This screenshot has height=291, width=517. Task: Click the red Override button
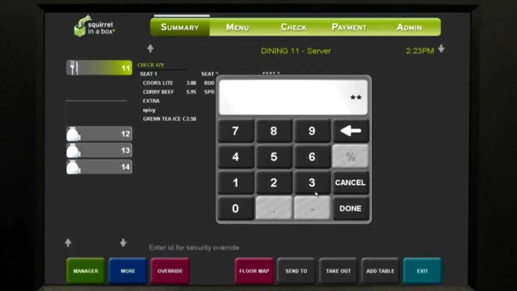pos(170,271)
